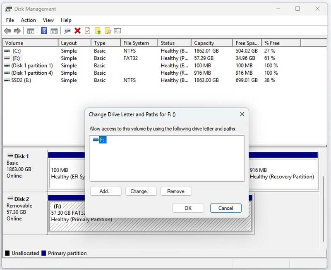Screen dimensions: 331x270
Task: Select the F: entry in dialog list
Action: tap(103, 140)
